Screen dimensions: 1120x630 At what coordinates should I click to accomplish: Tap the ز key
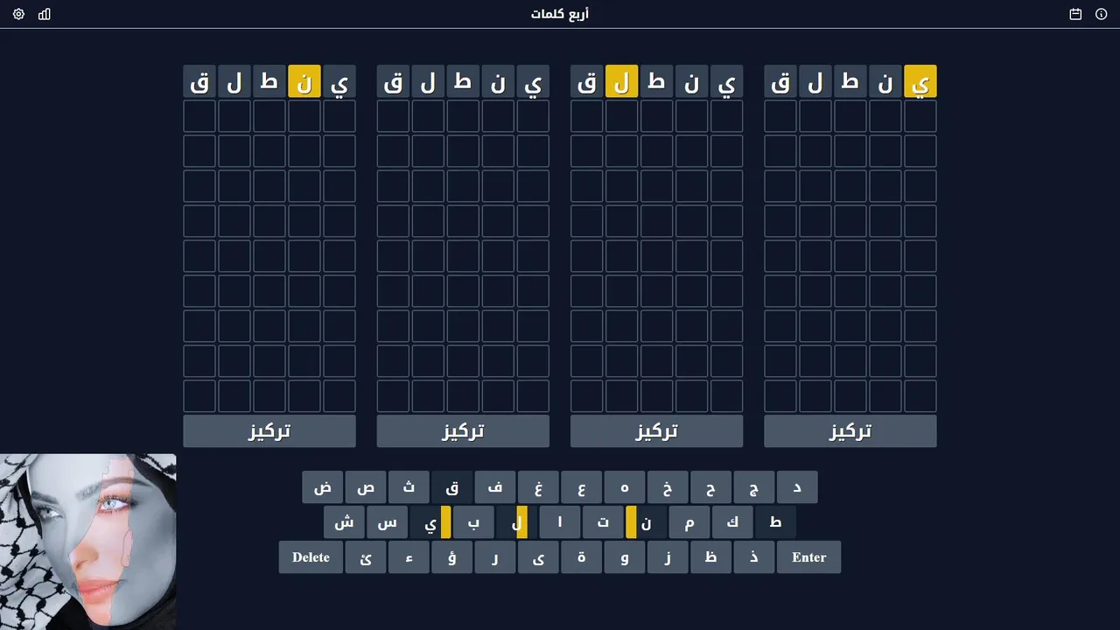pos(668,557)
